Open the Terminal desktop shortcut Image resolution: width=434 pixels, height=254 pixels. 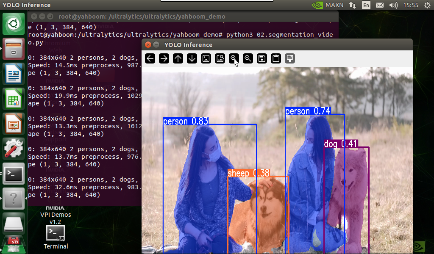56,237
